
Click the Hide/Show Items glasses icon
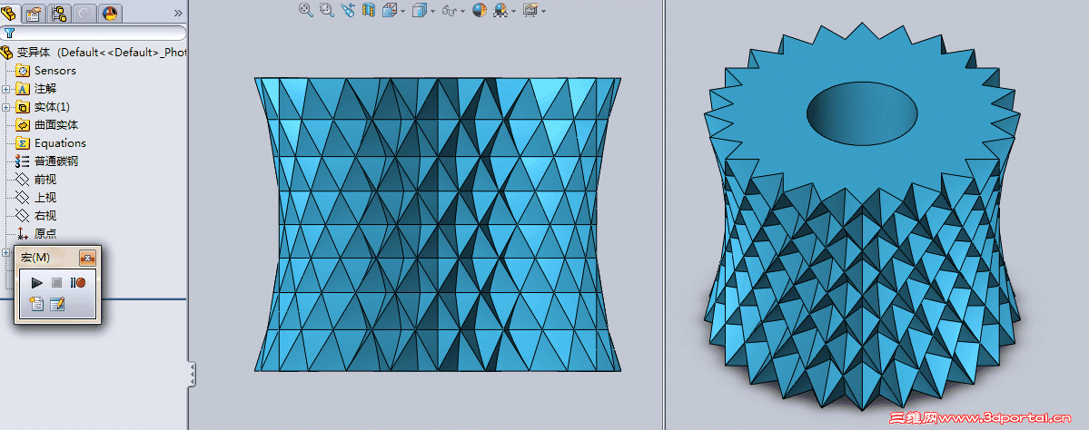click(x=450, y=10)
